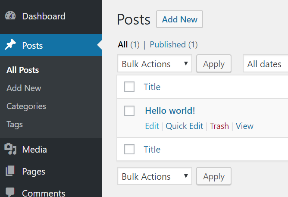
Task: Select Add New in the sidebar submenu
Action: [24, 88]
